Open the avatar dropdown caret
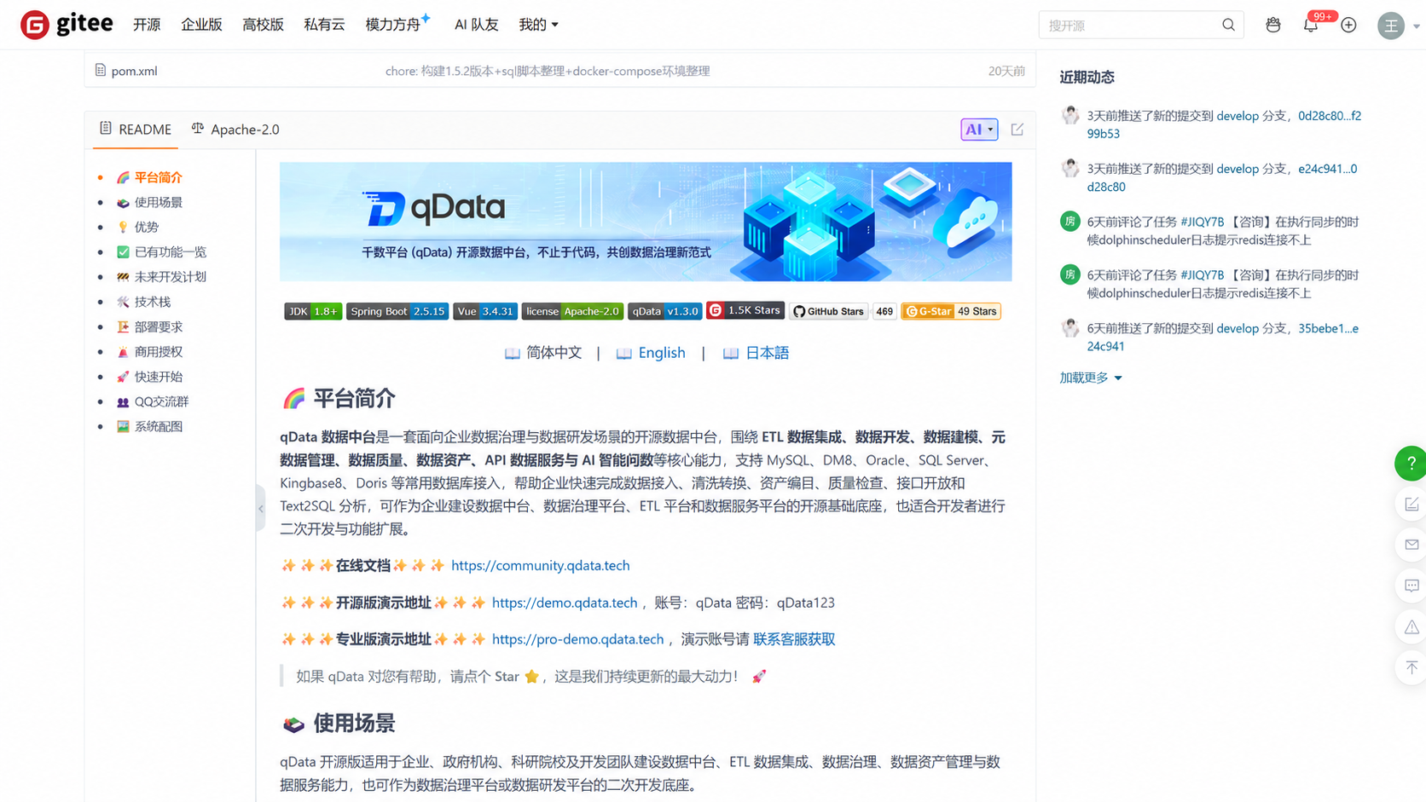Image resolution: width=1426 pixels, height=802 pixels. [x=1417, y=26]
